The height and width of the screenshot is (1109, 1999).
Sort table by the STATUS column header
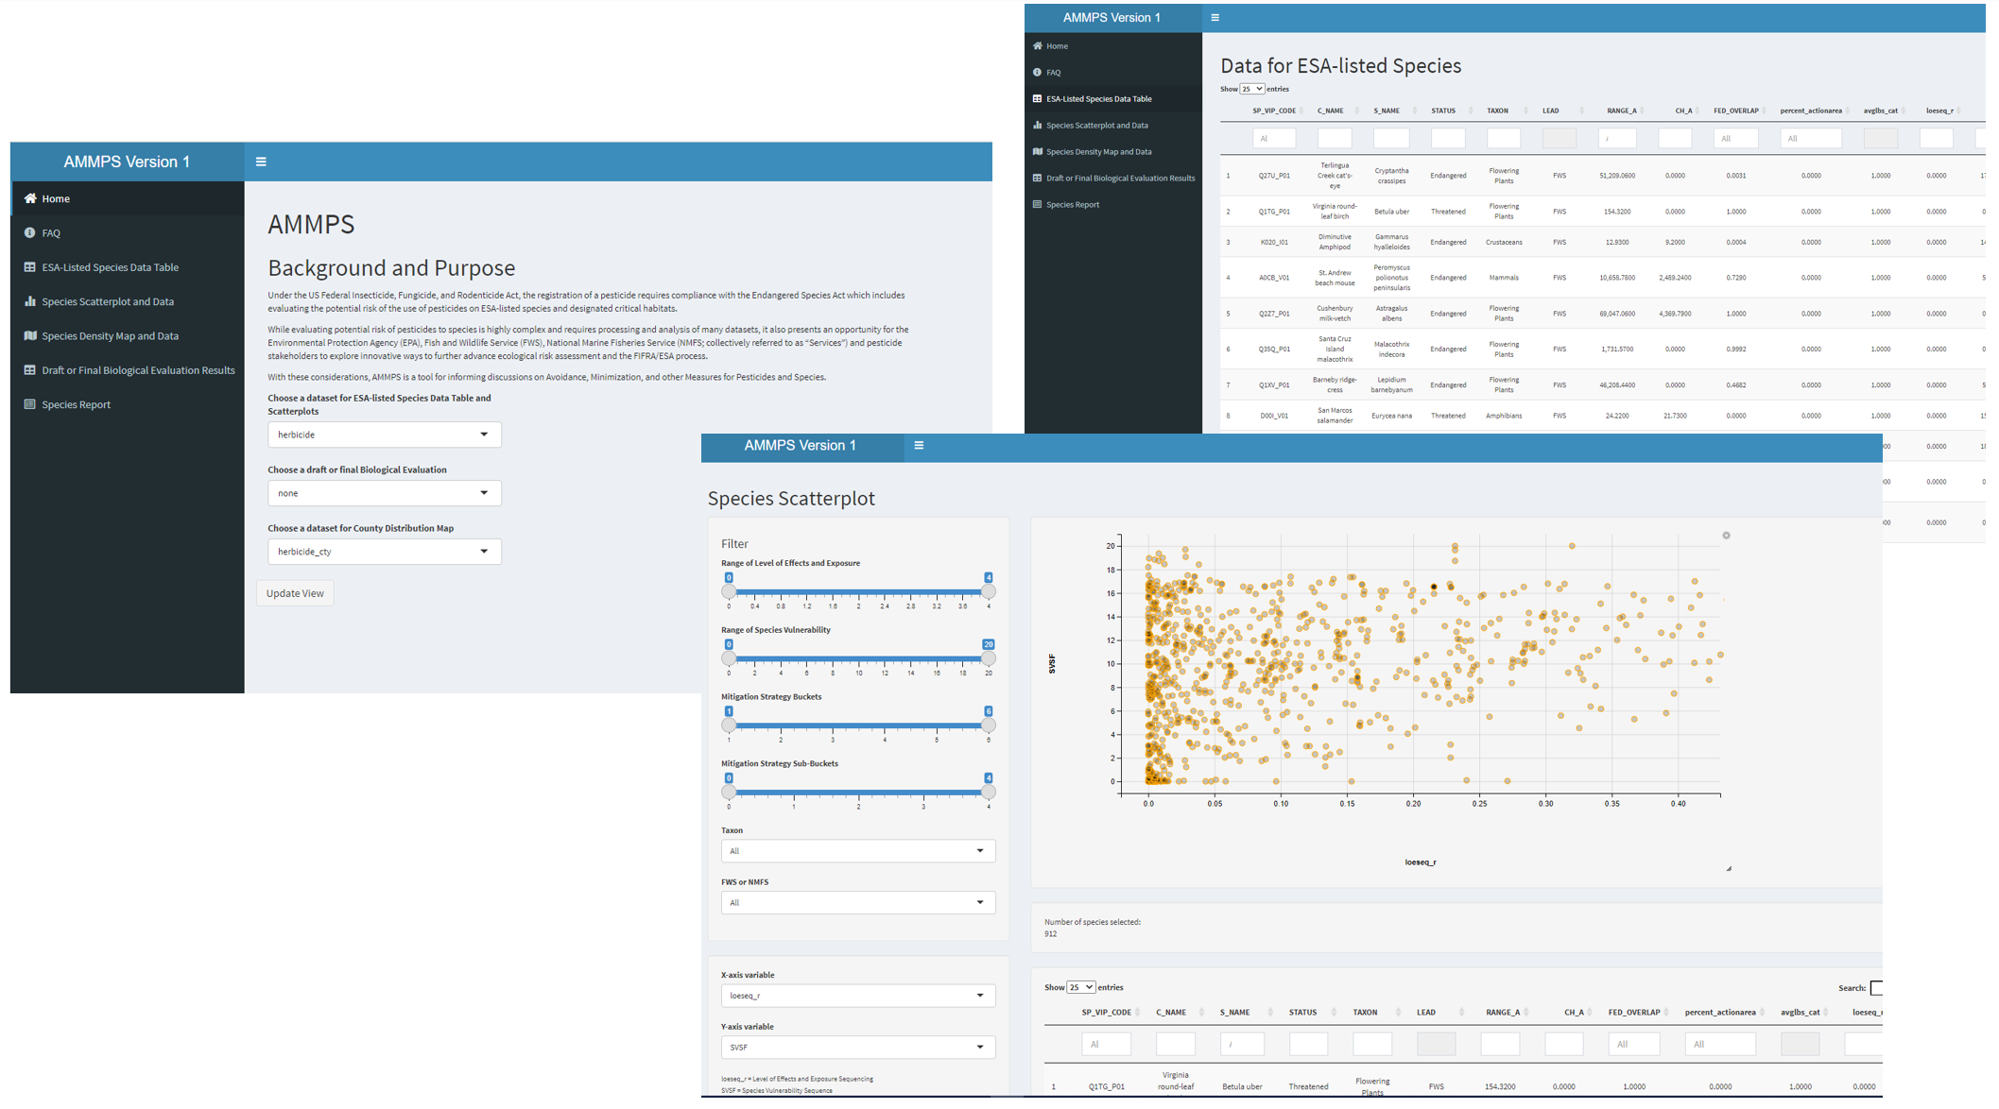(x=1443, y=111)
